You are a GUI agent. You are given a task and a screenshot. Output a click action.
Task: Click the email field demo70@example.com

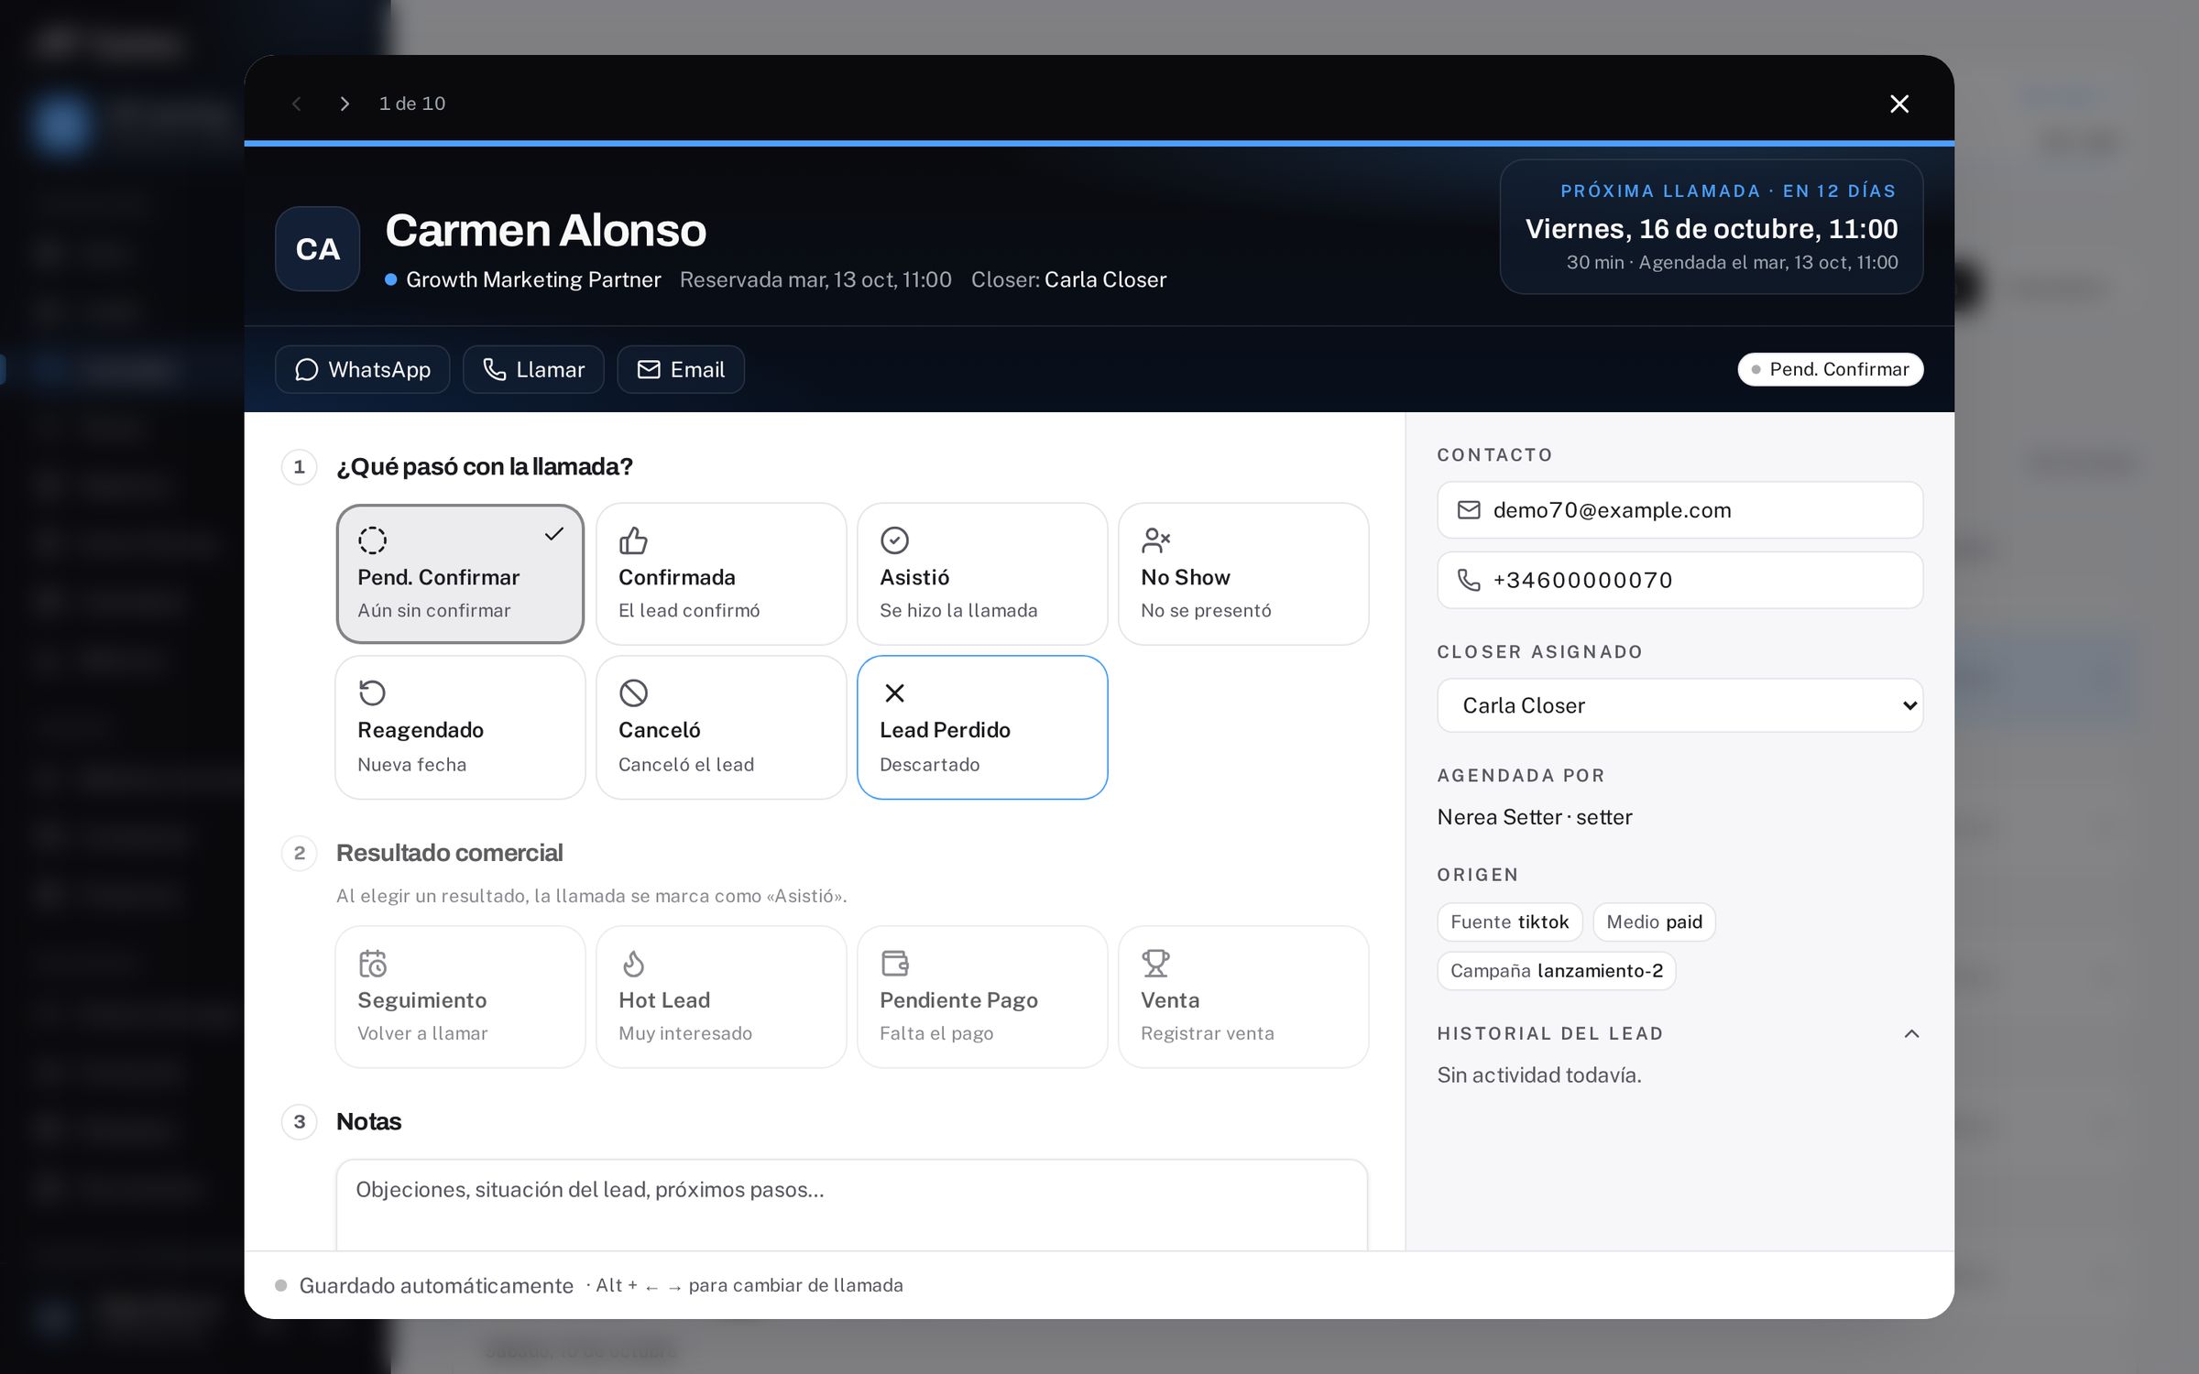coord(1679,510)
